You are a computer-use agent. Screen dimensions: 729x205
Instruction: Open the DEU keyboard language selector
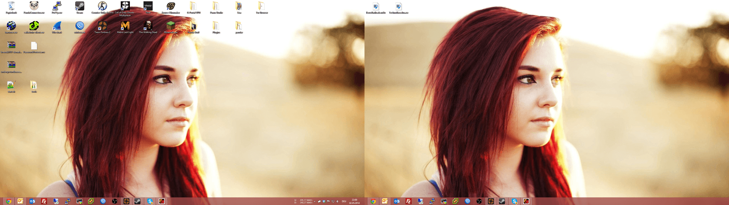pyautogui.click(x=344, y=202)
